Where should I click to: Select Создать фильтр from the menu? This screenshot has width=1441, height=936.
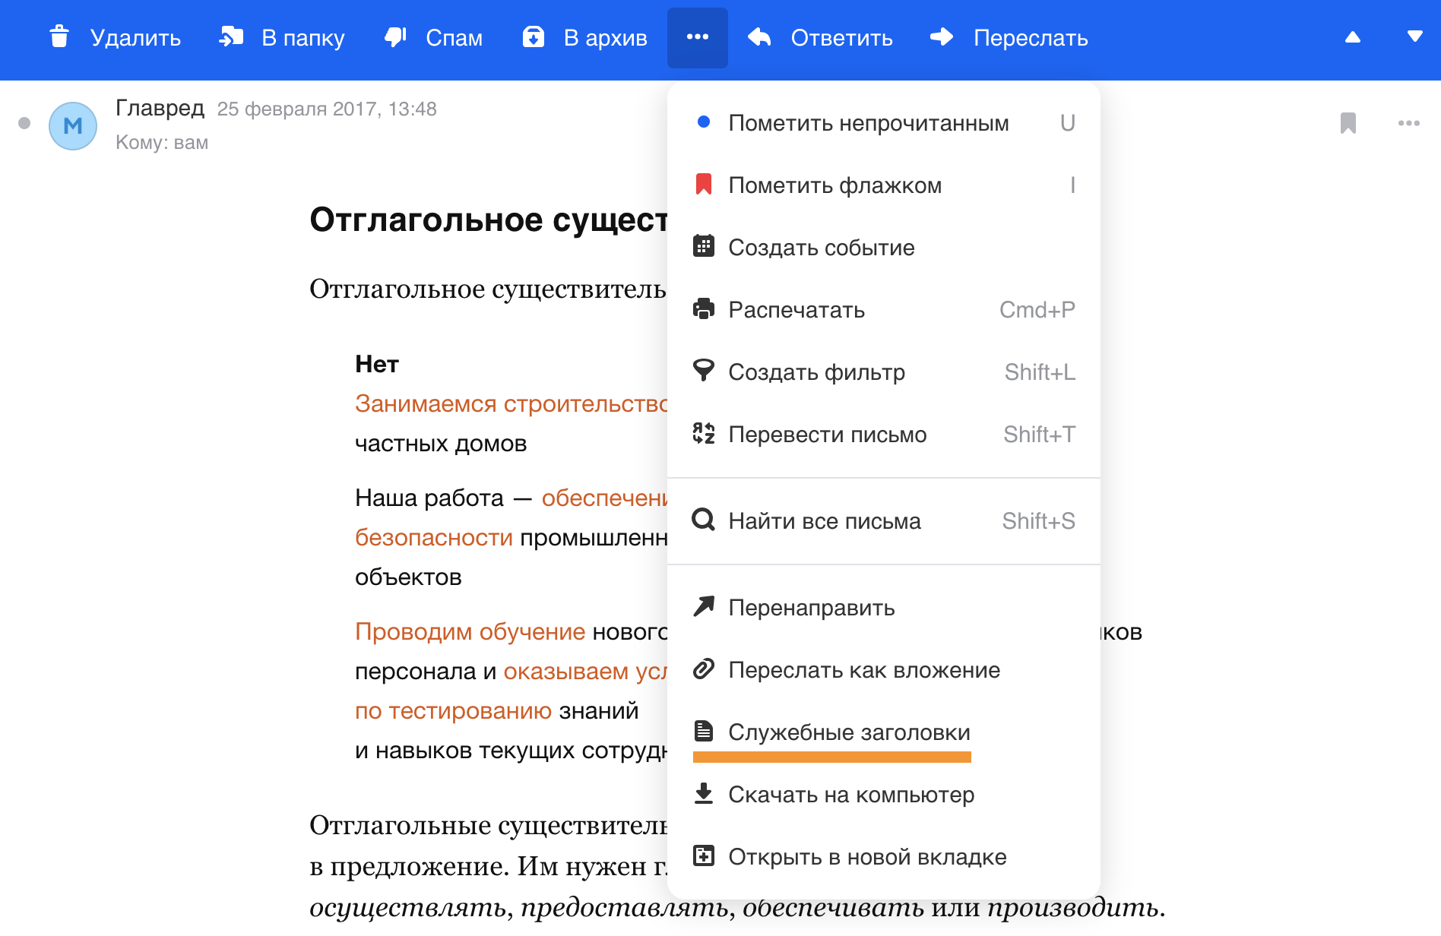[x=816, y=372]
